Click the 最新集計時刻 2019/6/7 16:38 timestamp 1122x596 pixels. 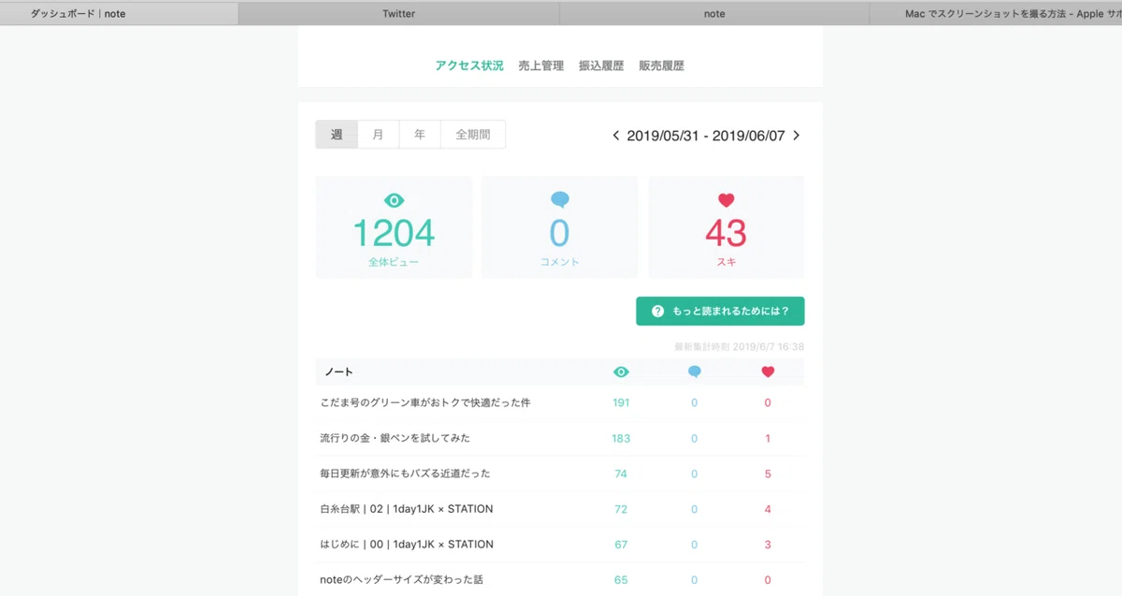coord(739,346)
